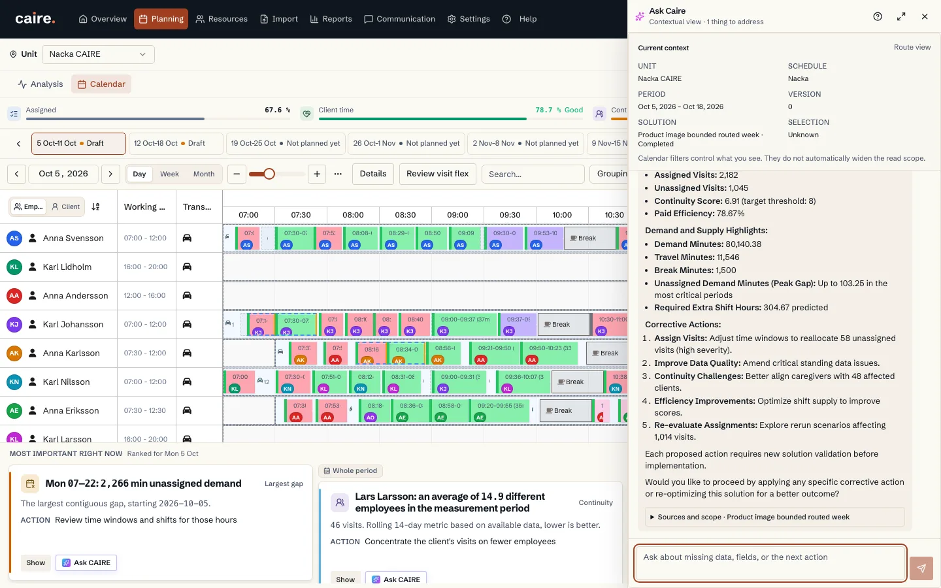Click Ask CAIRE on unassigned demand card
Image resolution: width=941 pixels, height=588 pixels.
click(x=86, y=563)
